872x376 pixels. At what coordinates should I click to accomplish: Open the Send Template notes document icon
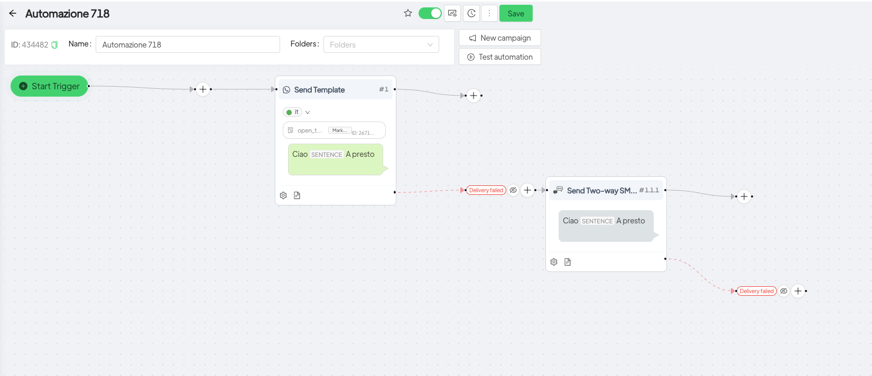click(x=297, y=195)
